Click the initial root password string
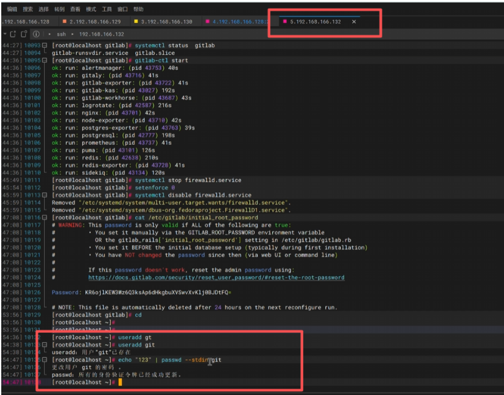504x395 pixels. coord(158,292)
